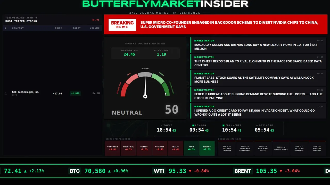330x185 pixels.
Task: Sort table by the PRICE column header
Action: [x=58, y=28]
